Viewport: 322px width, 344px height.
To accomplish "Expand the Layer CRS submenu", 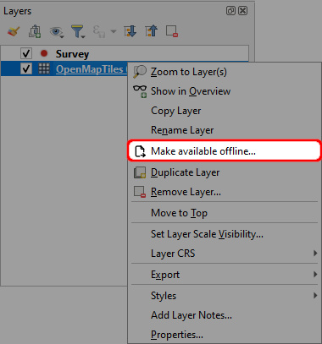I will (225, 254).
